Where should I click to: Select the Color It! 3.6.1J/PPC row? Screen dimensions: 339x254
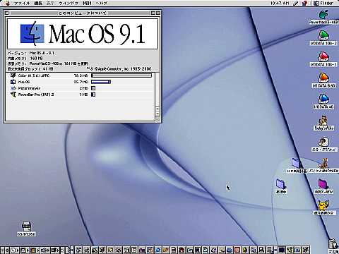(80, 75)
